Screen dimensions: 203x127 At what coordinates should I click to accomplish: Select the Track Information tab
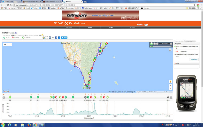(x=179, y=41)
